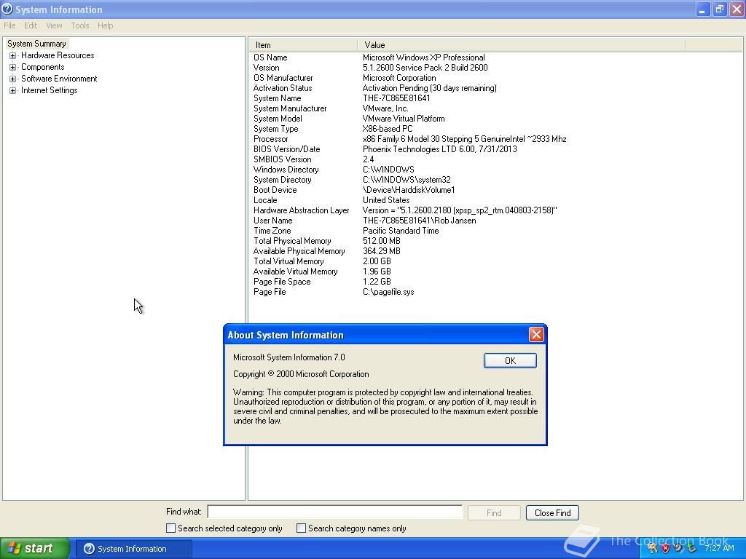Viewport: 746px width, 559px height.
Task: Expand the Software Environment tree node
Action: (13, 79)
